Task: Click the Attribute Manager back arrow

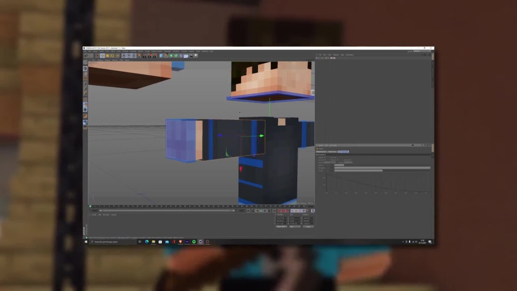Action: pos(413,145)
